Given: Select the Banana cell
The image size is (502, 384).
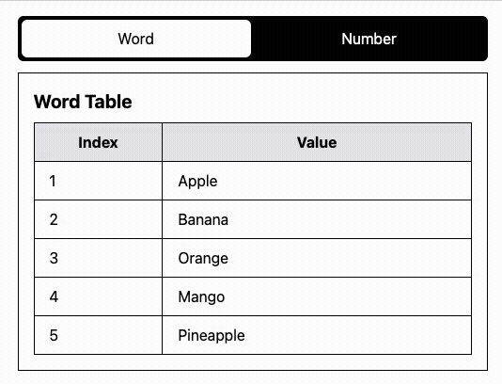Looking at the screenshot, I should click(x=317, y=219).
